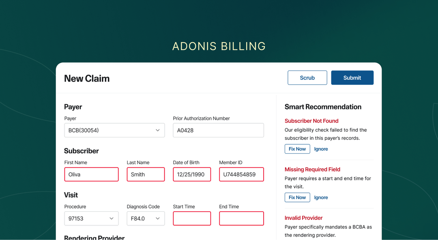Expand the Procedure dropdown listing 97153
The width and height of the screenshot is (438, 240).
pos(91,219)
